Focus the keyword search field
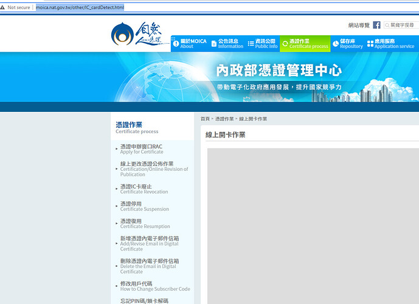This screenshot has height=304, width=419. click(x=401, y=25)
